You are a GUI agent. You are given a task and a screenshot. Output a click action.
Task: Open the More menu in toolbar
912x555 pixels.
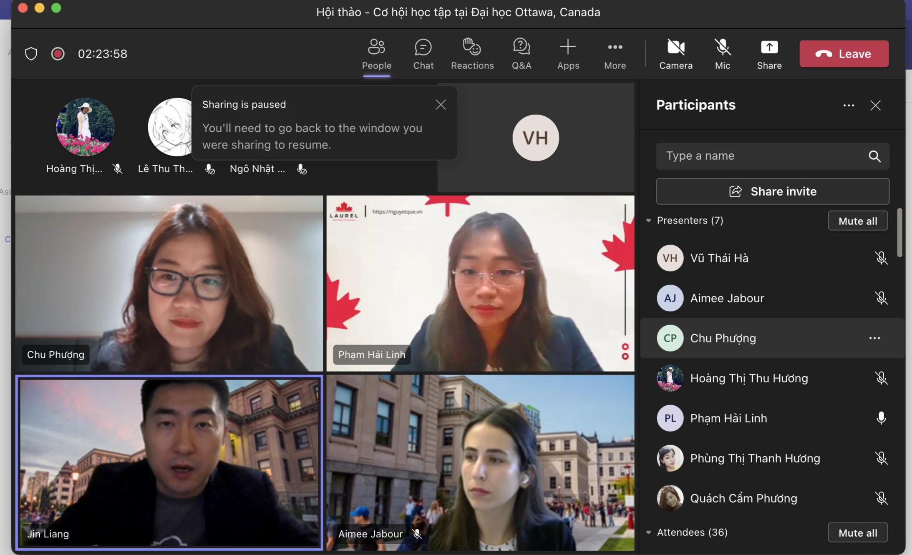tap(615, 48)
